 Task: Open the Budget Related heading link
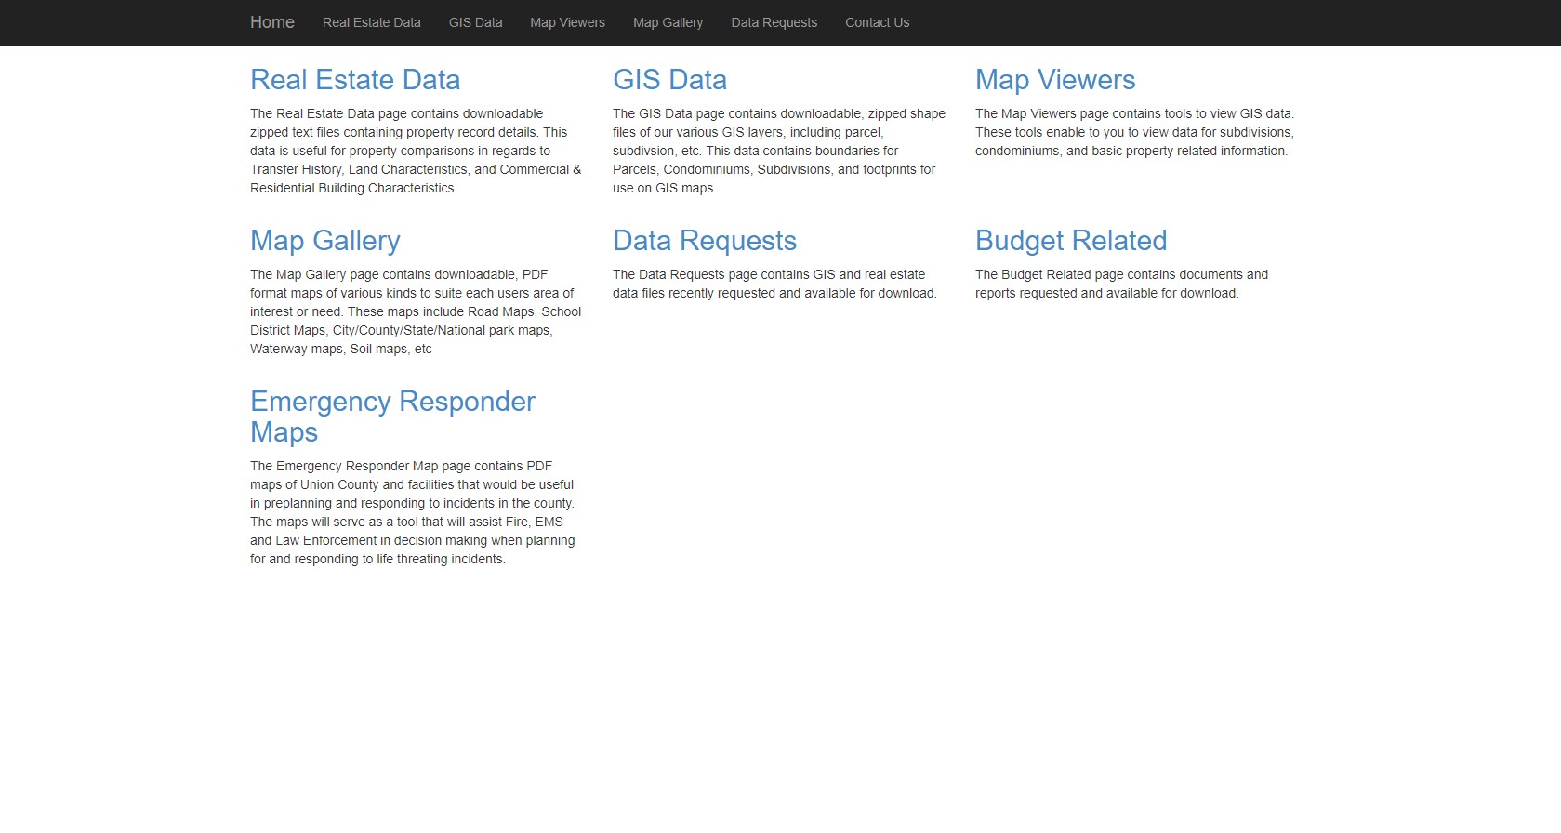click(x=1071, y=241)
